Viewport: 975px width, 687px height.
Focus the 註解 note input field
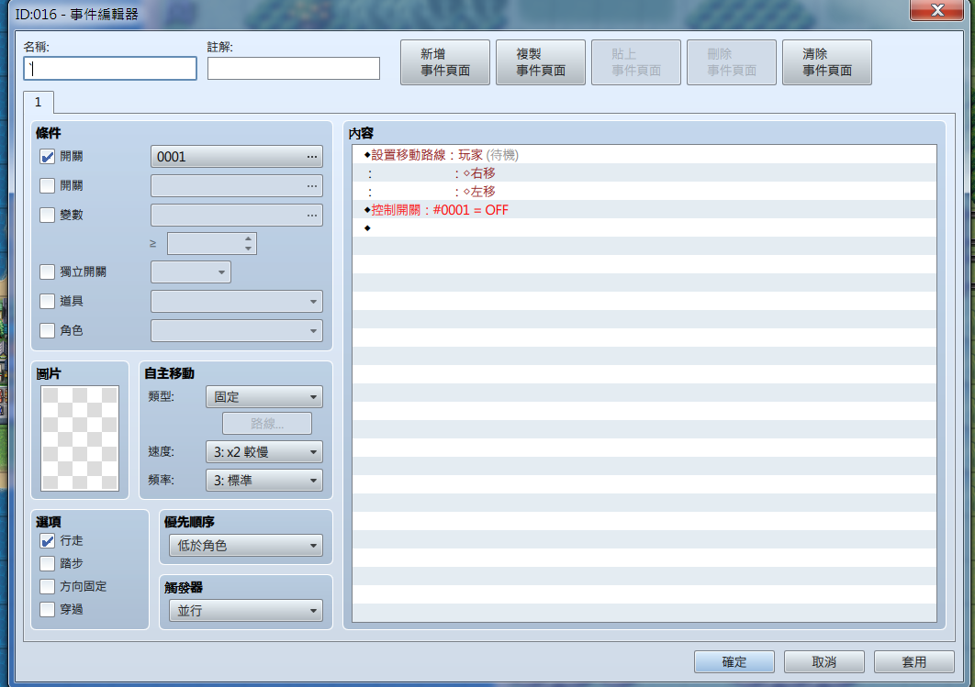pyautogui.click(x=294, y=68)
